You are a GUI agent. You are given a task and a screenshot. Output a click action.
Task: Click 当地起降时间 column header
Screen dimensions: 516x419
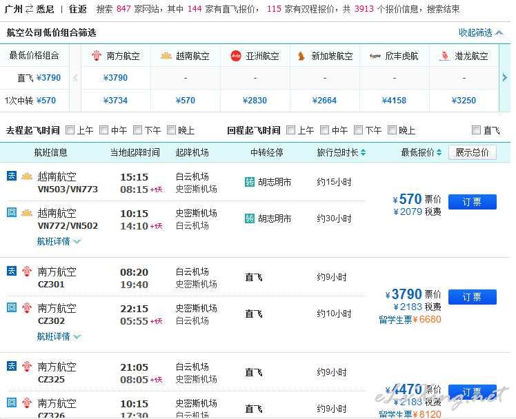(x=135, y=152)
